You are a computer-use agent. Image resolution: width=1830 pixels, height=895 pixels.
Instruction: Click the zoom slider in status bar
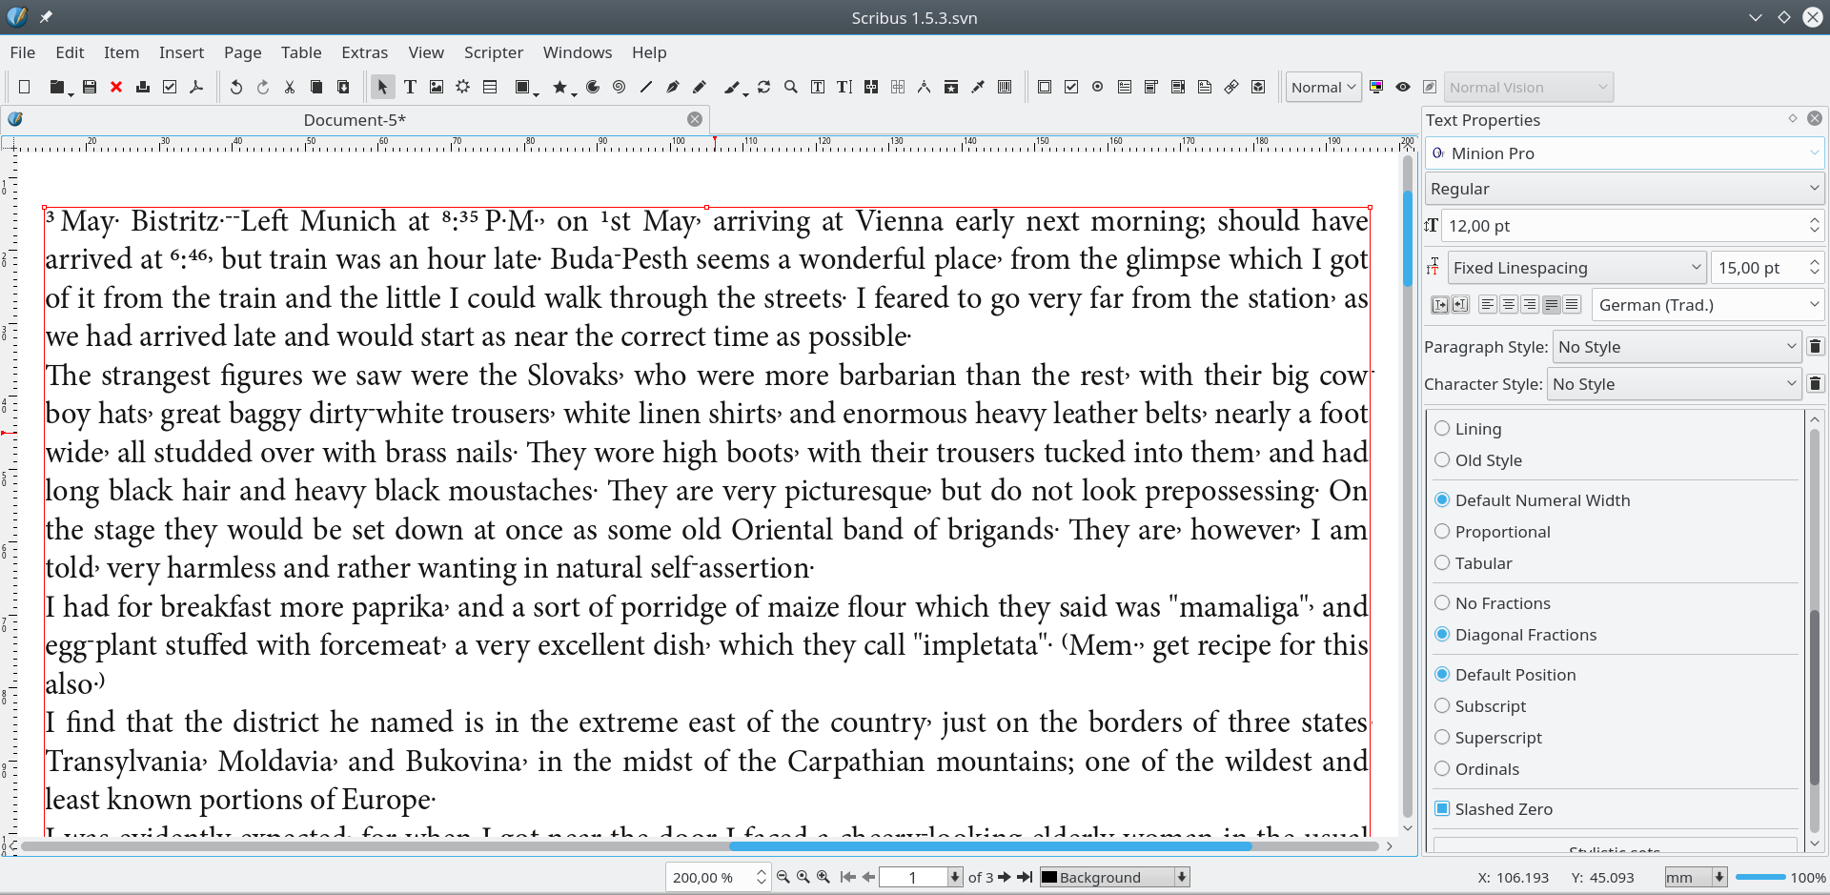click(x=1759, y=877)
